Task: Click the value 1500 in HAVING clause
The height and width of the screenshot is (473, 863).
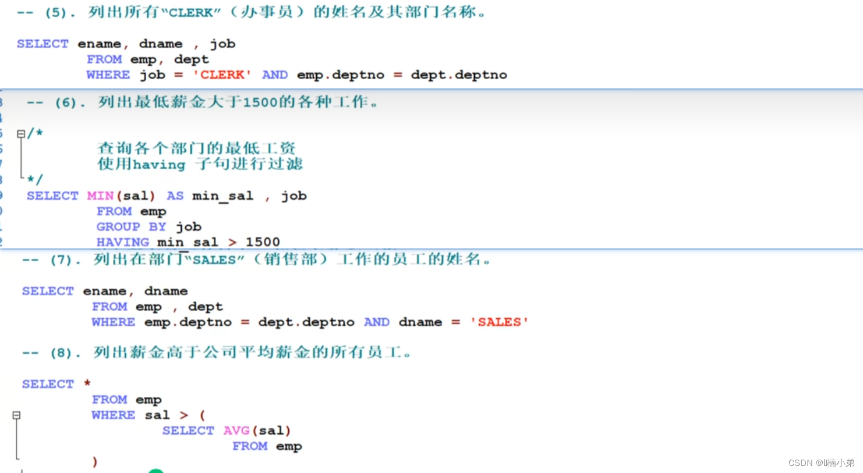Action: [x=263, y=242]
